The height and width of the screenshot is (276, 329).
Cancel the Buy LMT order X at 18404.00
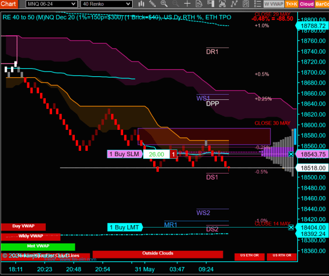(x=291, y=228)
